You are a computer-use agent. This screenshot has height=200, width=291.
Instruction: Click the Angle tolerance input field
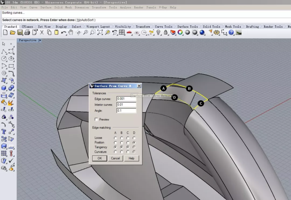(126, 111)
